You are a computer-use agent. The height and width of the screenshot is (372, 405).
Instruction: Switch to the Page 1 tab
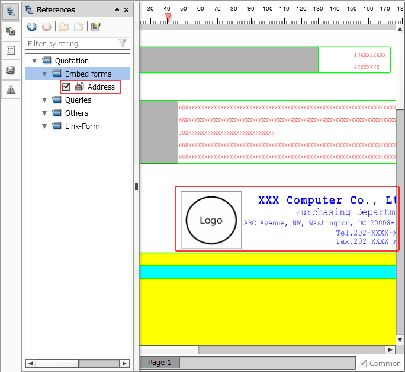pyautogui.click(x=159, y=362)
